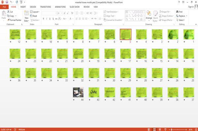Image resolution: width=198 pixels, height=131 pixels.
Task: Click the zoom slider in the status bar
Action: (x=178, y=129)
